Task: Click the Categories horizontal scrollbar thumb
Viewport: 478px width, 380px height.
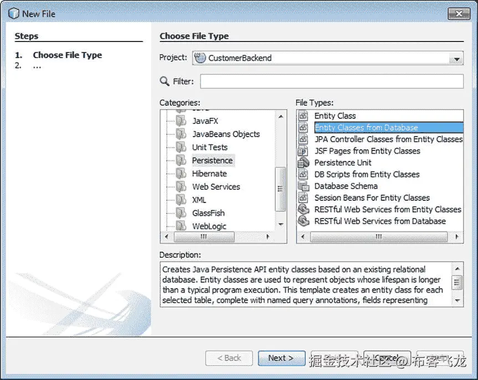Action: point(204,237)
